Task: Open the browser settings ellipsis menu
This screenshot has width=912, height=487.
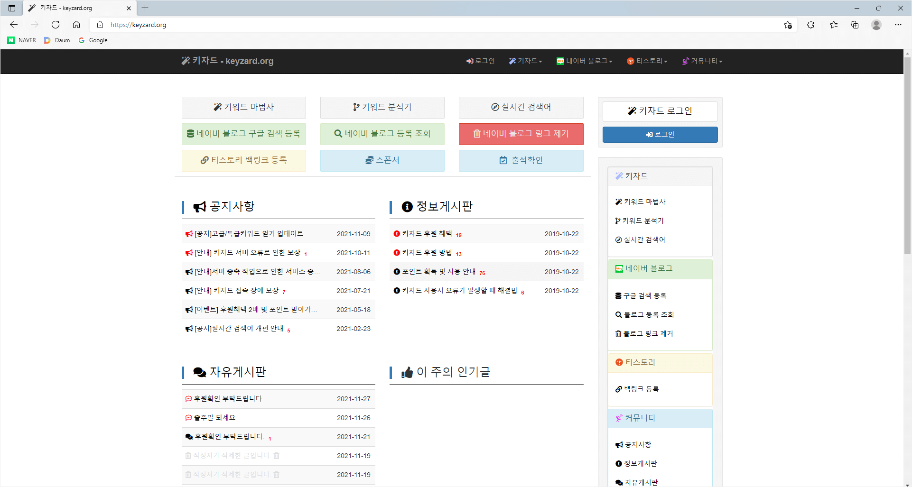Action: 898,25
